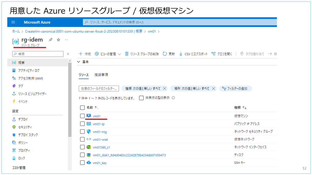Image resolution: width=312 pixels, height=175 pixels.
Task: Click the デプロイ スタック icon
Action: tap(14, 135)
